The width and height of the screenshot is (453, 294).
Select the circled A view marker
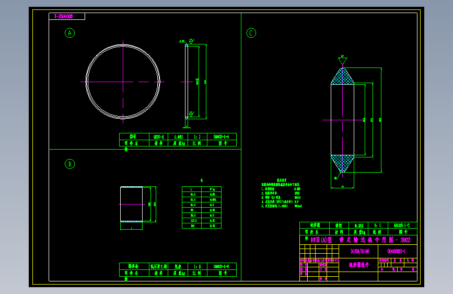(x=69, y=33)
